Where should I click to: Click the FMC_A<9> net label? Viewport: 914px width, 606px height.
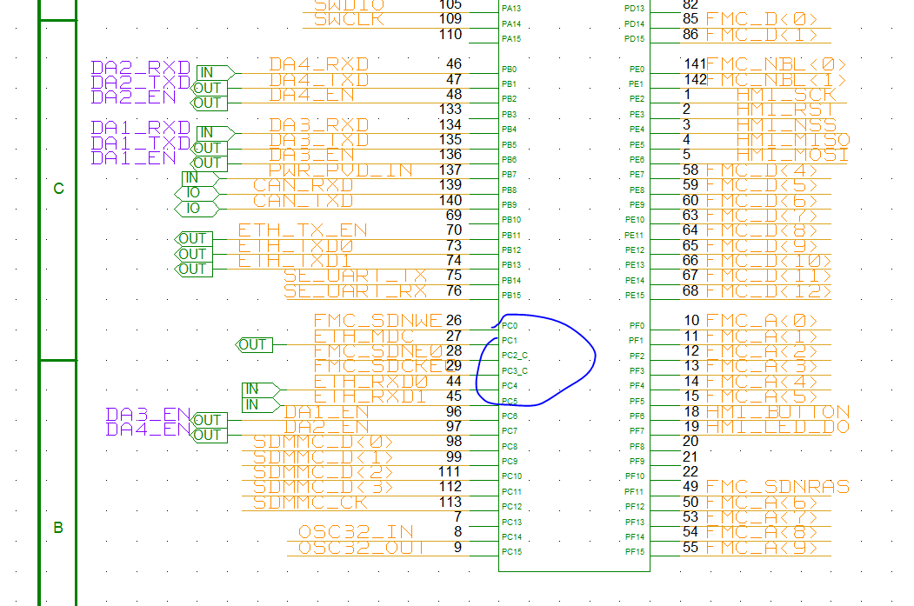pyautogui.click(x=762, y=547)
